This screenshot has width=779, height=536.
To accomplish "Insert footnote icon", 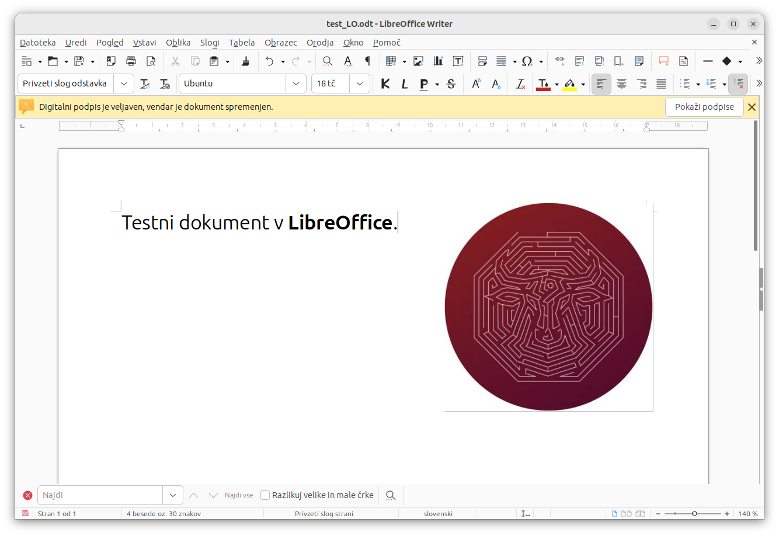I will tap(579, 61).
